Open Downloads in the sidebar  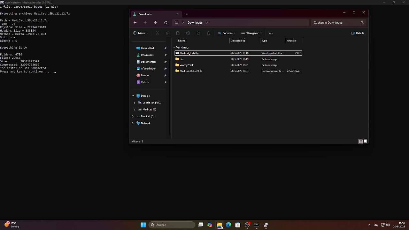tap(147, 55)
